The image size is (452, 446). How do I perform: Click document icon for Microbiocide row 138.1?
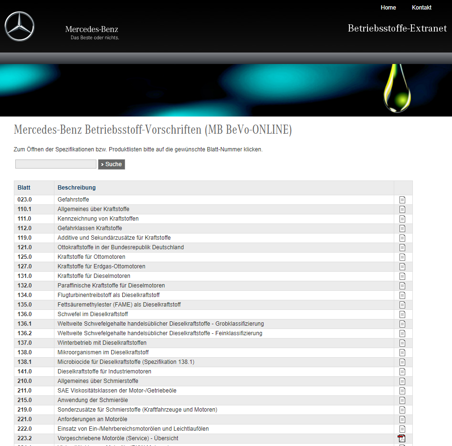point(402,362)
